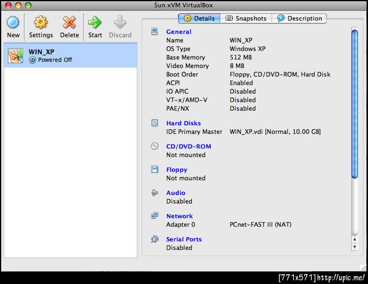This screenshot has height=284, width=368.
Task: Open the Serial Ports settings link
Action: point(184,239)
